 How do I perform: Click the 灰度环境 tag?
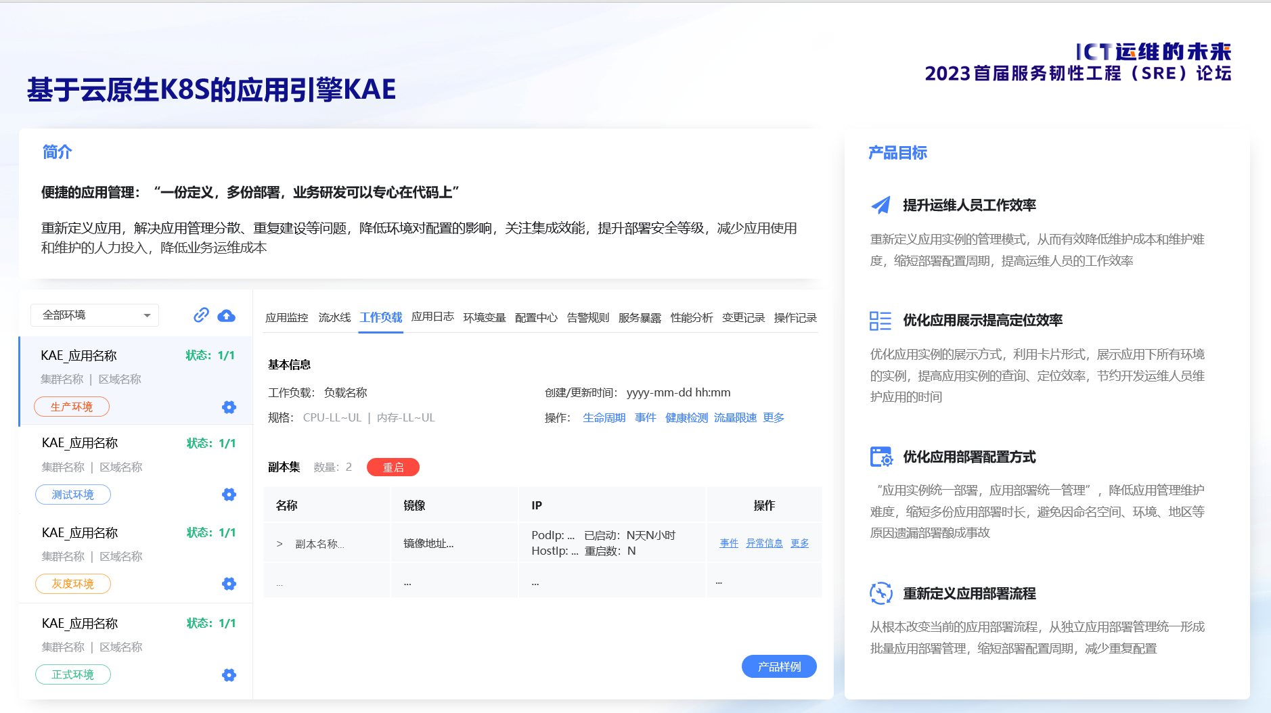pos(73,584)
